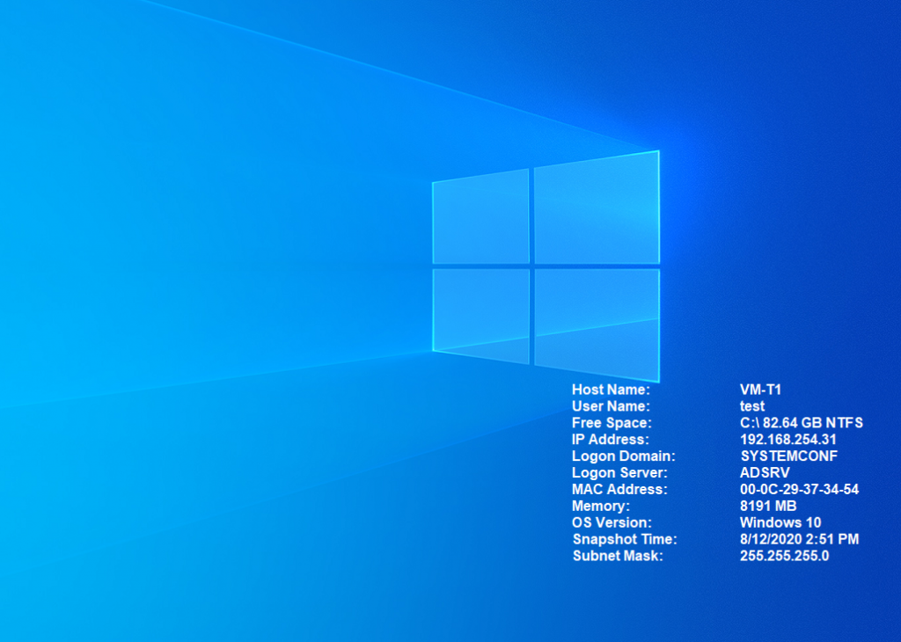Image resolution: width=901 pixels, height=642 pixels.
Task: Select the MAC Address 00-0C-29-37-34-54
Action: point(801,489)
